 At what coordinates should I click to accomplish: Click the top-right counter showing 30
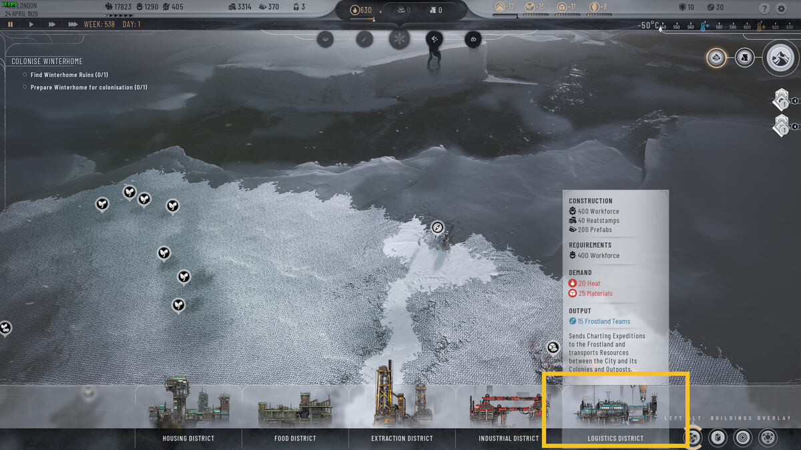click(715, 7)
